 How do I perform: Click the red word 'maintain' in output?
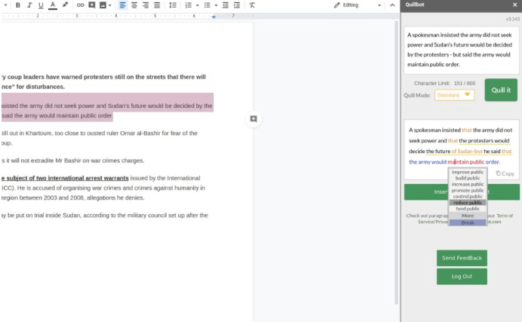click(x=458, y=162)
